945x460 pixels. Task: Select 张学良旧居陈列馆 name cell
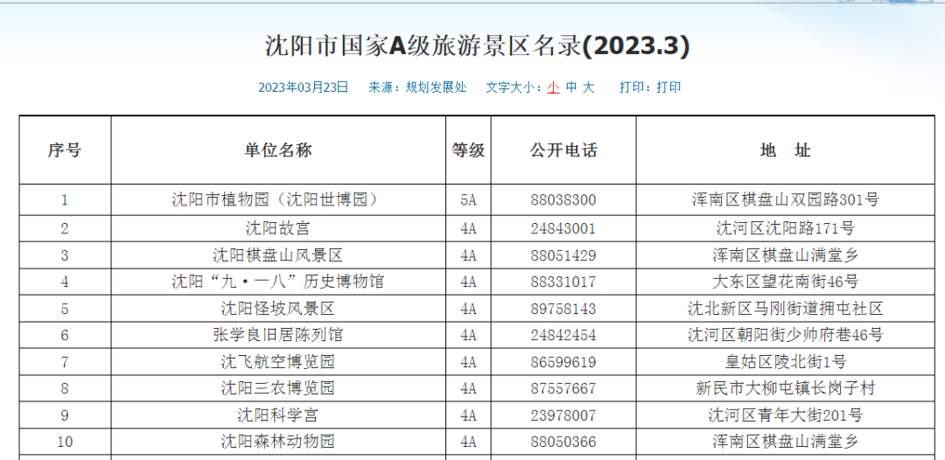click(x=278, y=335)
